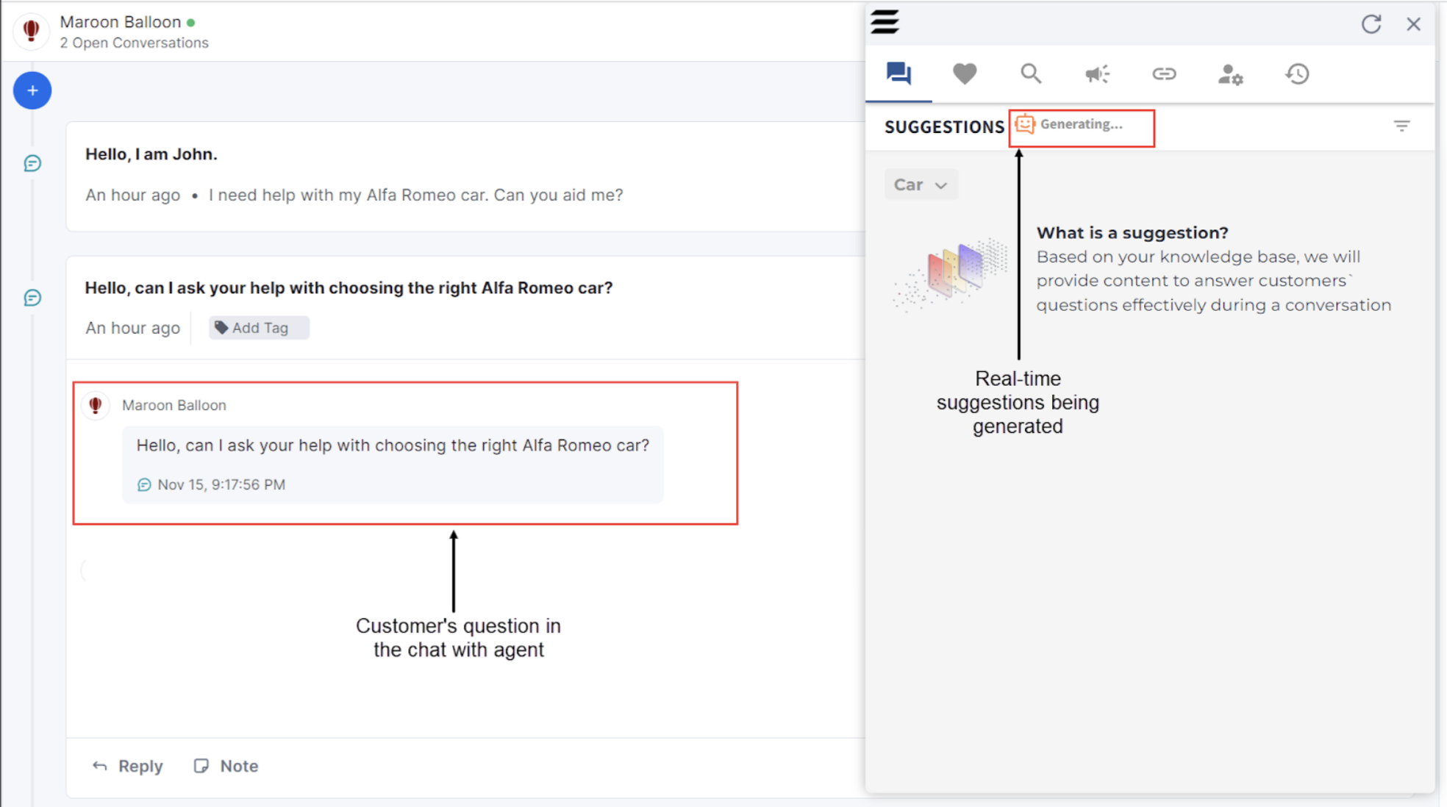Click the Add Tag button
This screenshot has width=1447, height=807.
click(259, 328)
